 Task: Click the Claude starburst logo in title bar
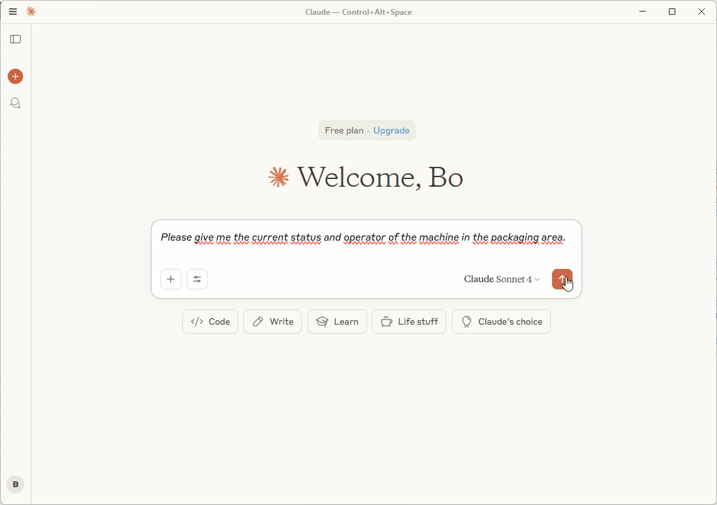pos(31,12)
